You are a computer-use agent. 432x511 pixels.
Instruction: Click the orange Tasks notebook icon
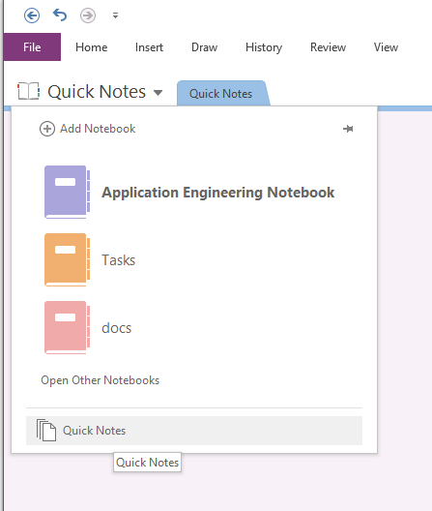point(67,259)
